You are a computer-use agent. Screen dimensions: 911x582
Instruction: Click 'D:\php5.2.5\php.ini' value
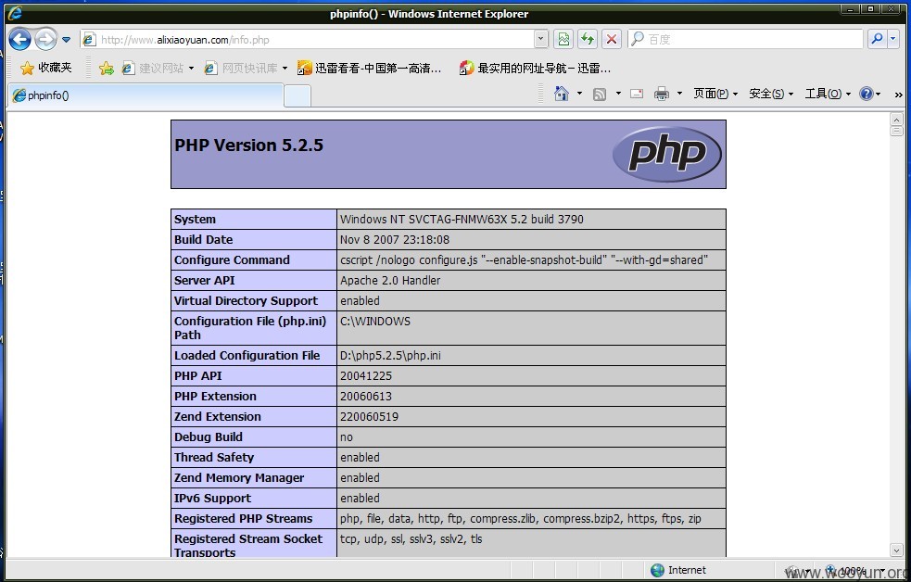click(x=390, y=356)
